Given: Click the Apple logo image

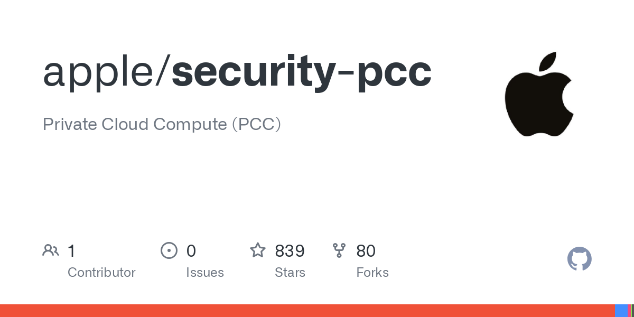Looking at the screenshot, I should click(x=539, y=94).
